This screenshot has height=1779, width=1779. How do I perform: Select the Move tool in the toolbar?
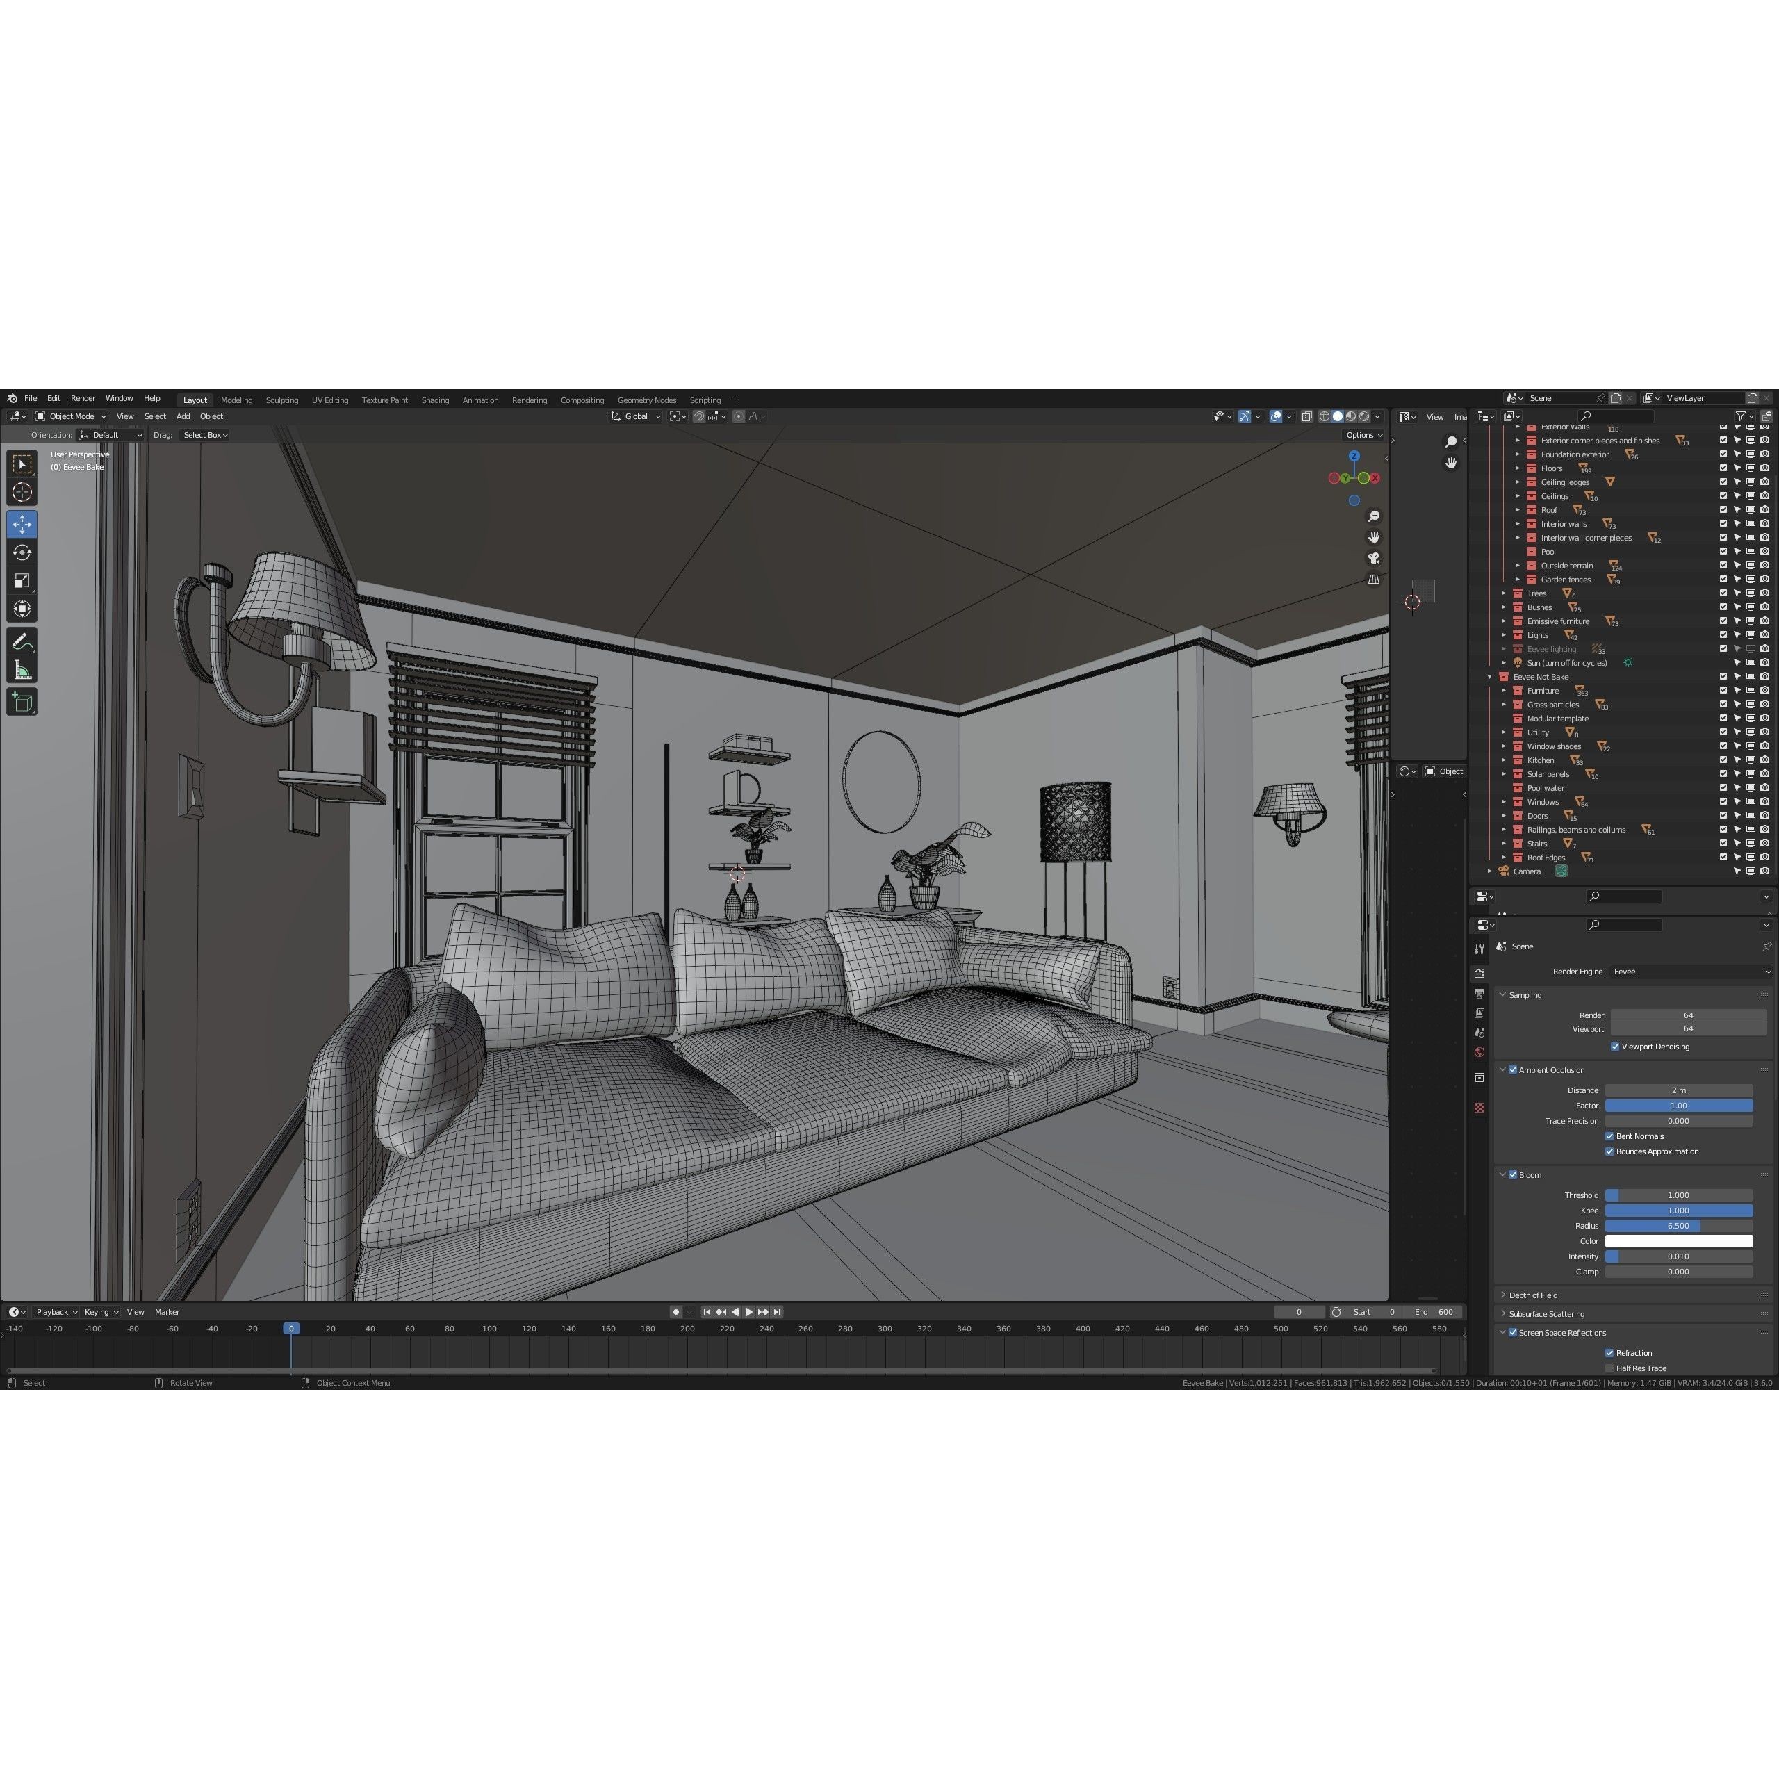point(22,524)
